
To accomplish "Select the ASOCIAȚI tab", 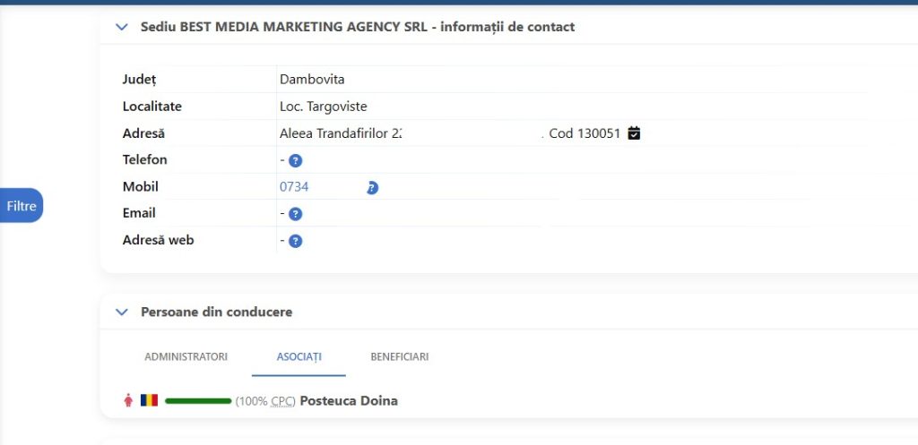I will pos(299,356).
